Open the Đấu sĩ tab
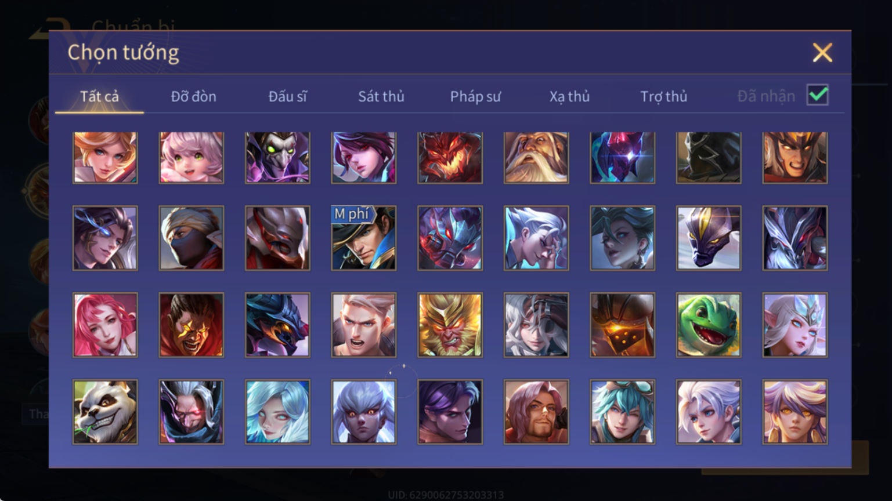Screen dimensions: 892x501 pos(287,96)
